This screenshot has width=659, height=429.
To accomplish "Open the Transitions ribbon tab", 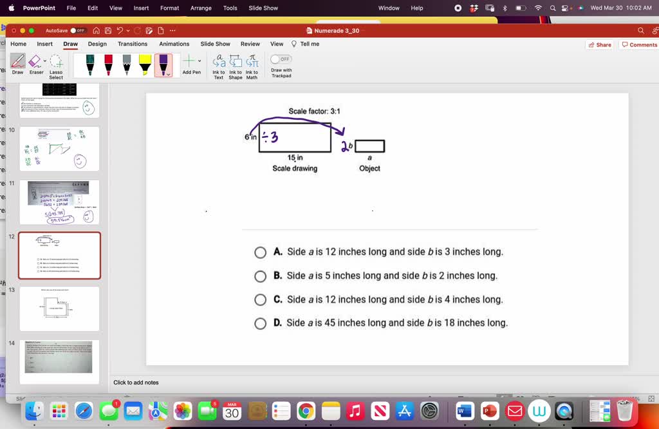I will point(133,44).
